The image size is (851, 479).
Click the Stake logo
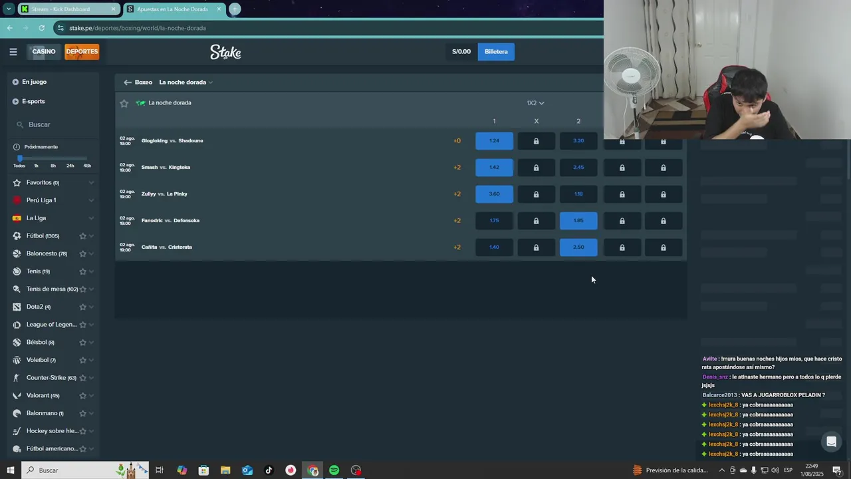[x=225, y=52]
